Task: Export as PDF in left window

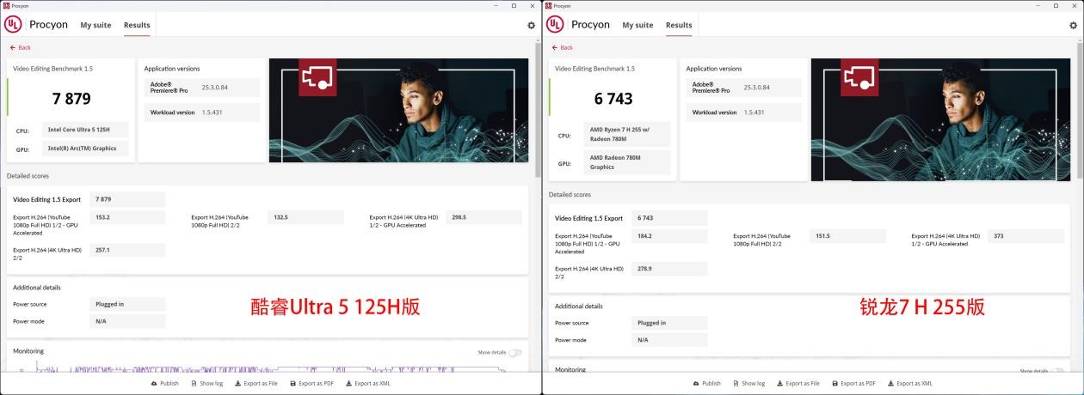Action: pos(312,383)
